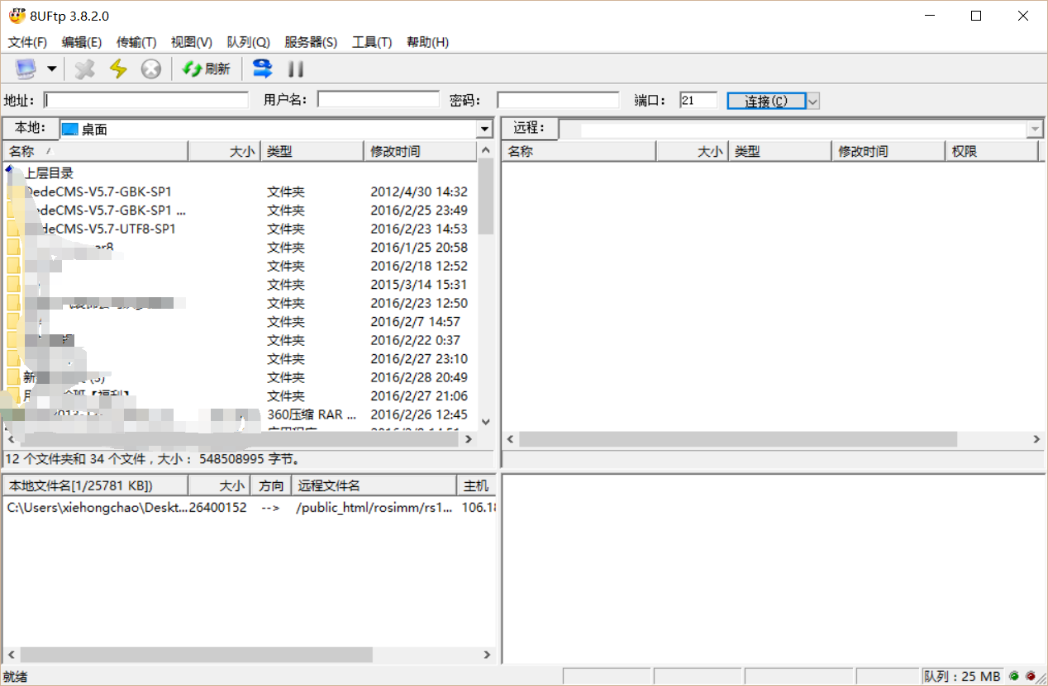Image resolution: width=1048 pixels, height=686 pixels.
Task: Open the 传输(T) menu
Action: pyautogui.click(x=136, y=42)
